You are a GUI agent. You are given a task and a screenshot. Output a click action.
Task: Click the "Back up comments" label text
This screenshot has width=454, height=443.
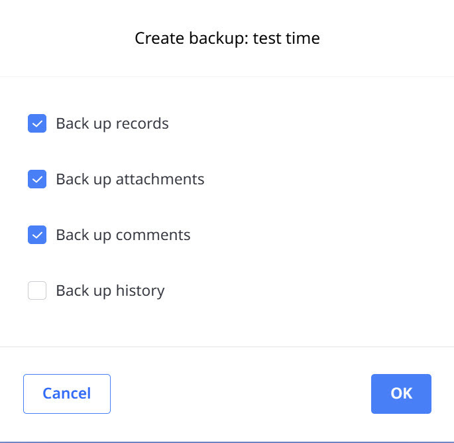click(x=123, y=235)
